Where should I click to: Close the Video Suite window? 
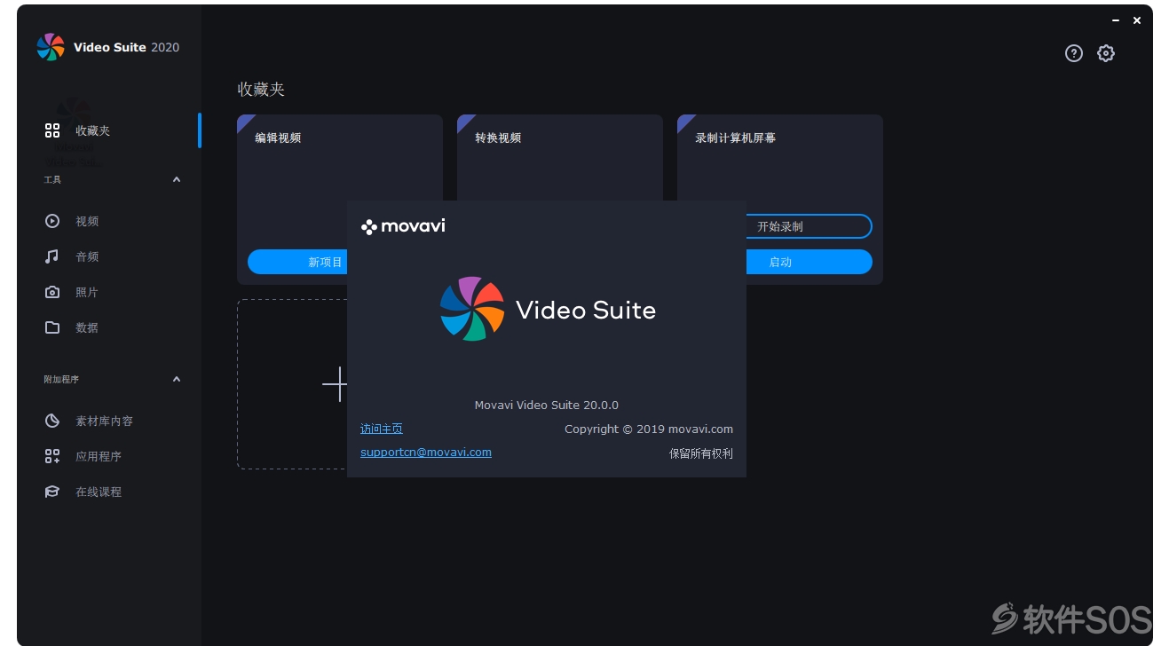(1137, 20)
